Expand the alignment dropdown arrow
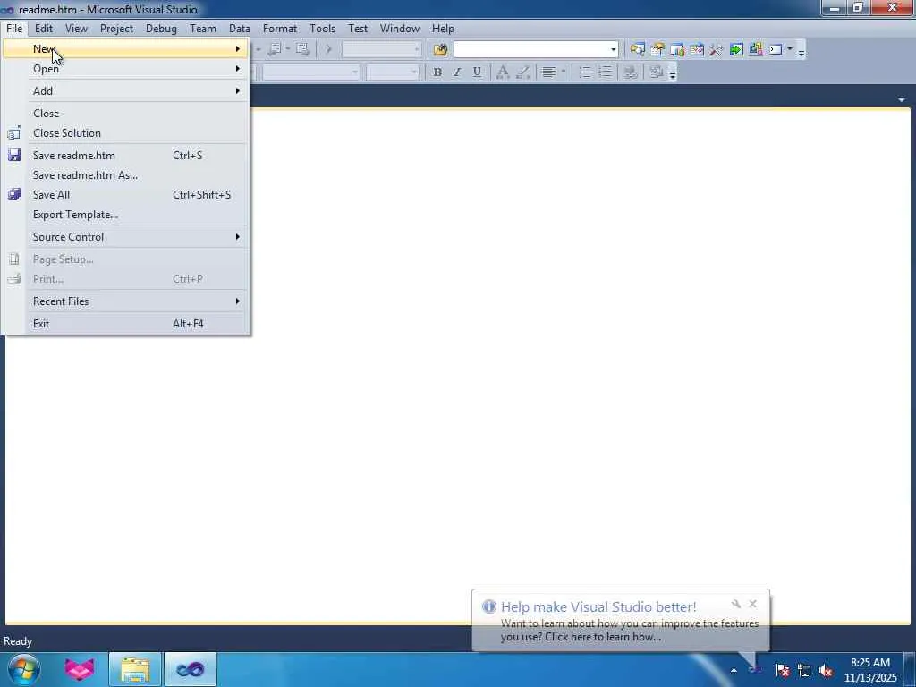Viewport: 916px width, 687px height. pos(564,72)
